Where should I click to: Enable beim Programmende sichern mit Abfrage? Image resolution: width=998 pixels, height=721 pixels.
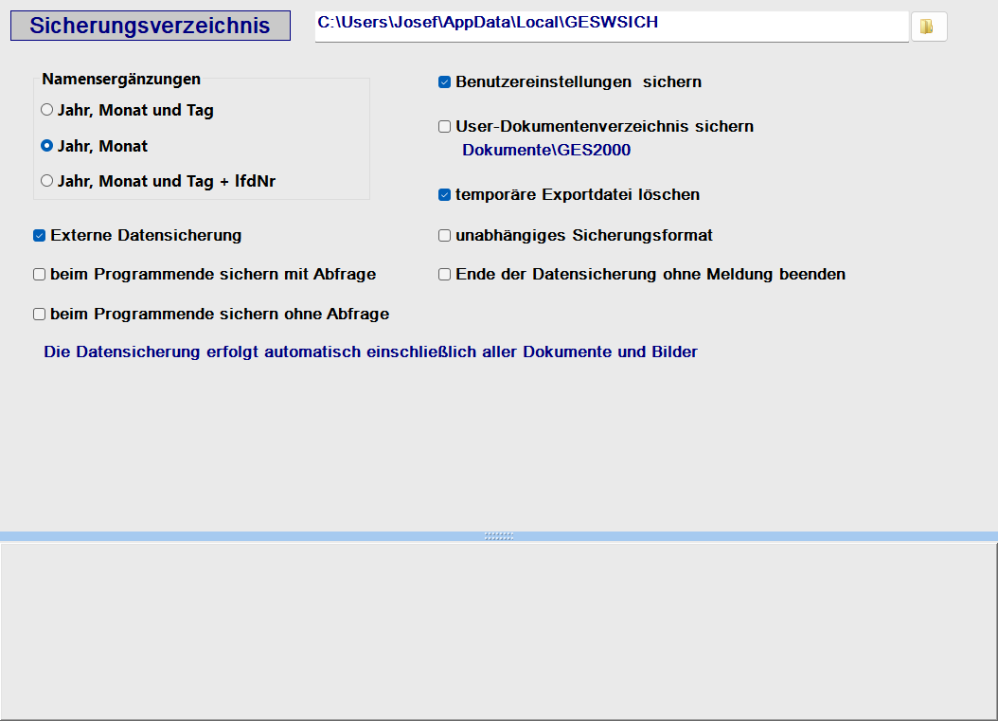tap(39, 274)
